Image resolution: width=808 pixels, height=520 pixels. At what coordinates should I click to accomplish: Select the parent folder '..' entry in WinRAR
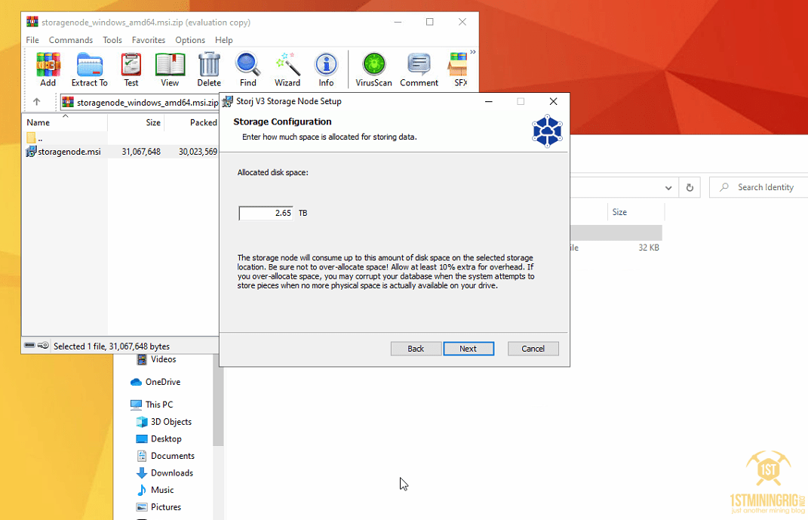34,138
